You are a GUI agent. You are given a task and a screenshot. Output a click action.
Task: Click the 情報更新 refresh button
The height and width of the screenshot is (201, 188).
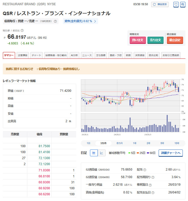[160, 4]
